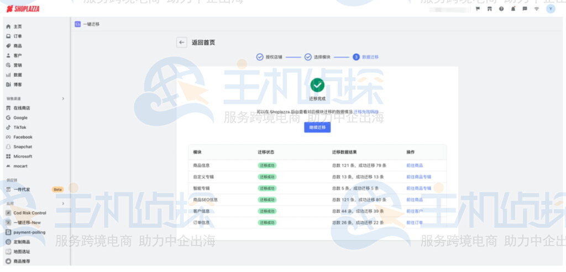Click the back arrow beside 返回首页
Image resolution: width=566 pixels, height=272 pixels.
click(x=181, y=42)
